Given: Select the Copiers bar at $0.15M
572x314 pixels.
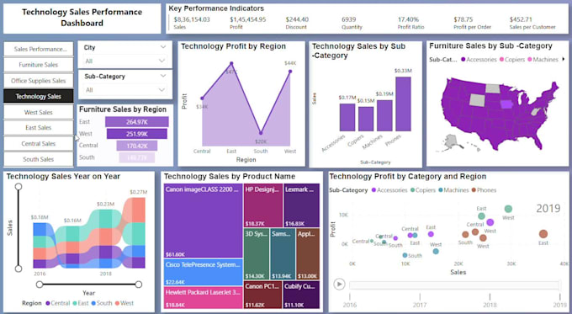Looking at the screenshot, I should coord(366,119).
